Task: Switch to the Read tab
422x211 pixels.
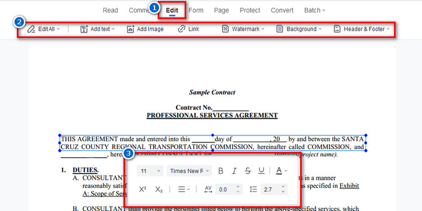Action: pyautogui.click(x=110, y=11)
